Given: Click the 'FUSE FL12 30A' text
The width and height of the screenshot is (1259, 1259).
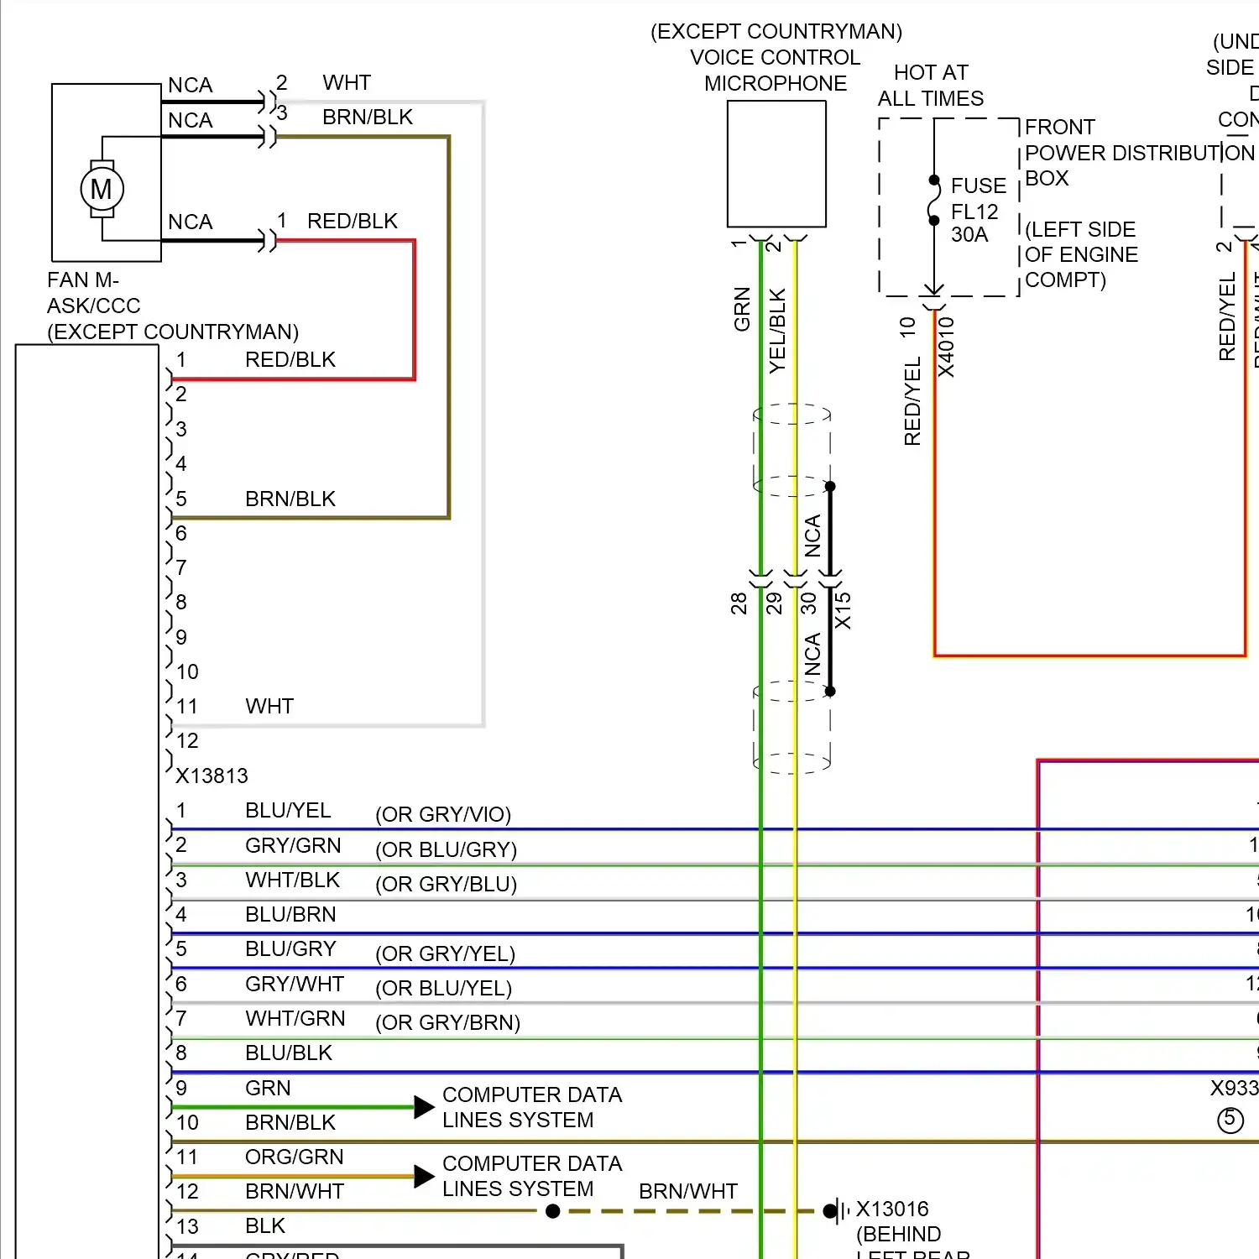Looking at the screenshot, I should click(979, 210).
